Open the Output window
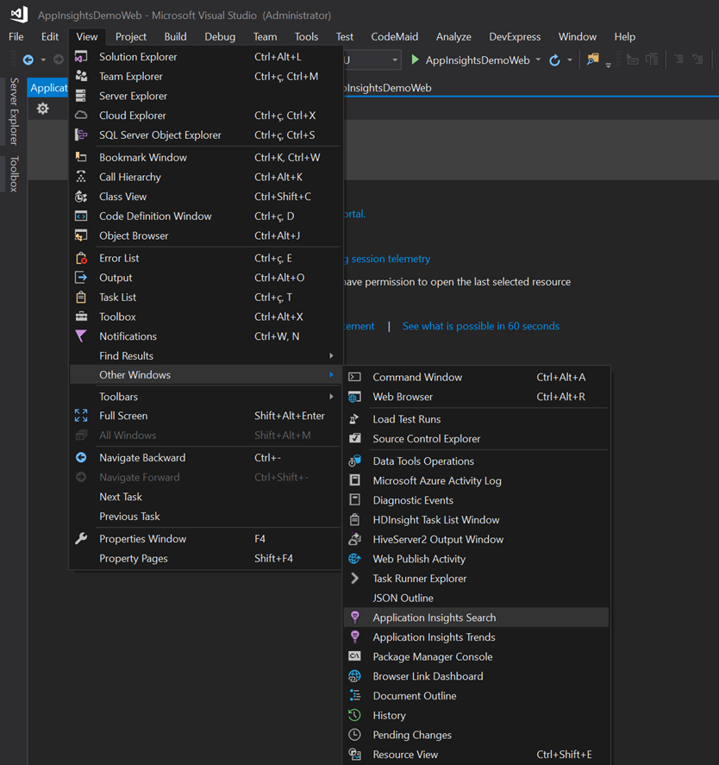 coord(205,277)
